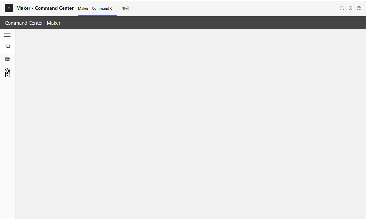Click the purple underline beneath active tab

click(97, 15)
